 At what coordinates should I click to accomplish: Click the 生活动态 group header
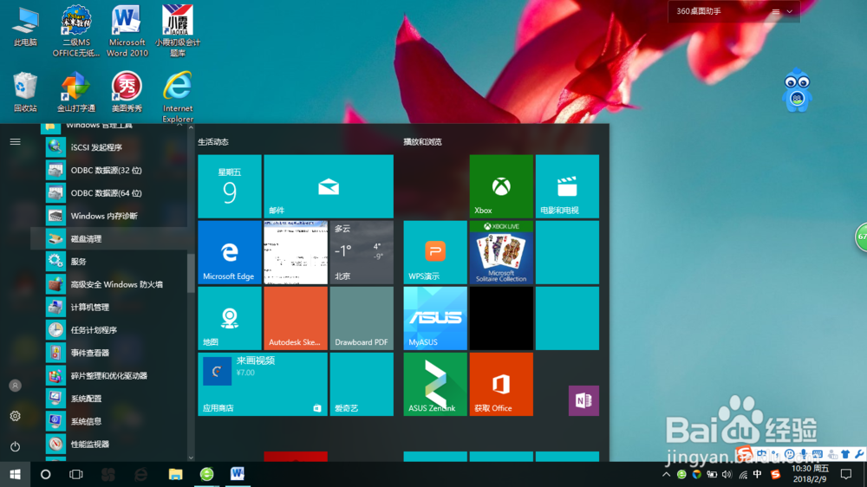click(x=213, y=142)
